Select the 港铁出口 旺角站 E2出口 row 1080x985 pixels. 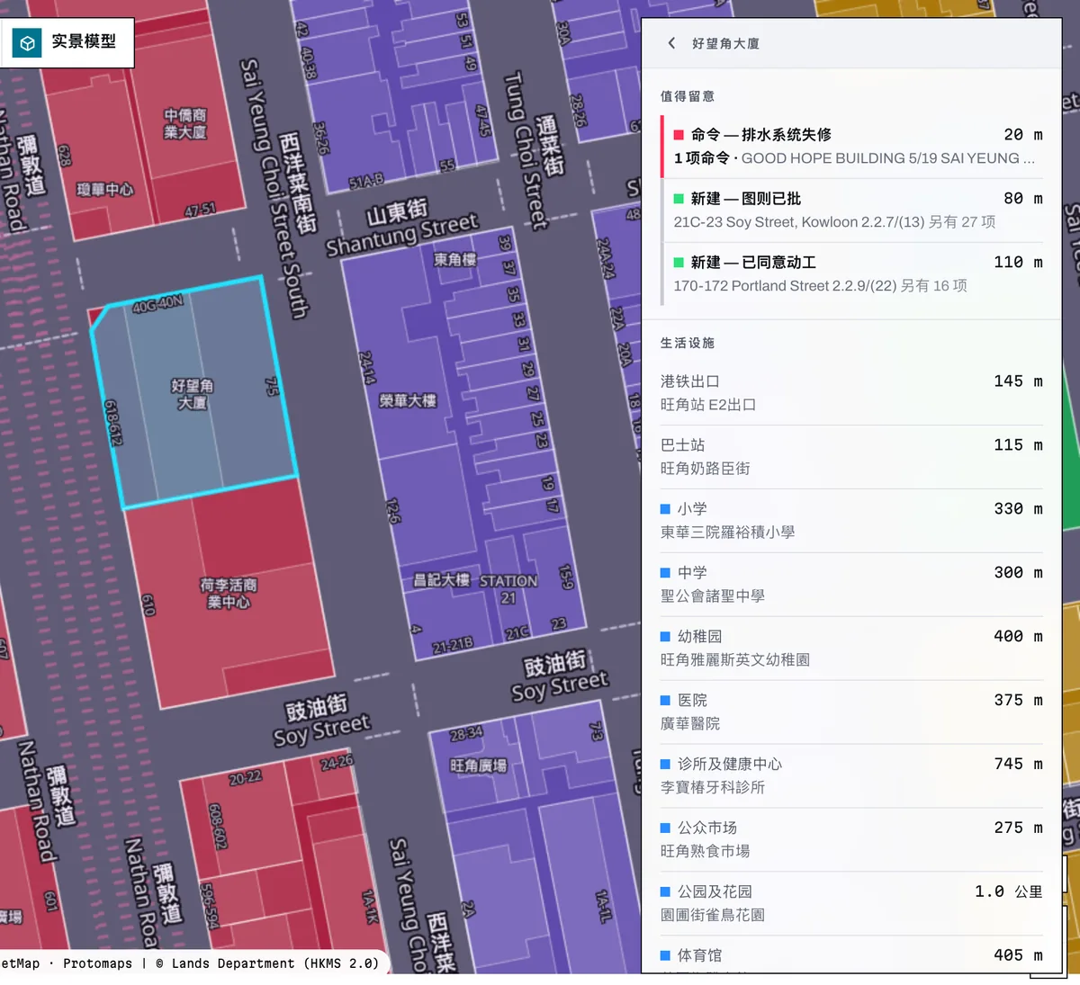[851, 393]
